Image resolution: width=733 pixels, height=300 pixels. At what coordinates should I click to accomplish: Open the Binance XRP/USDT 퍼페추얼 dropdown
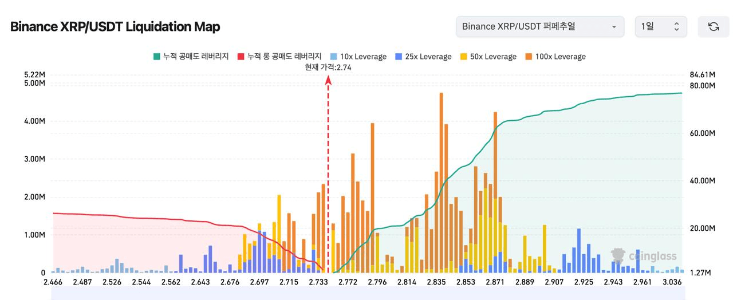[539, 26]
